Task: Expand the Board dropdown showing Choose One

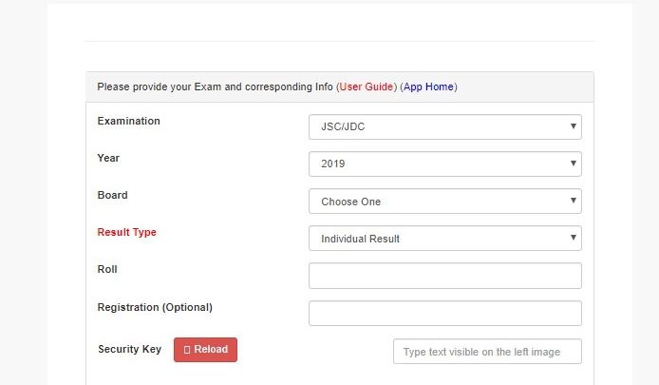Action: click(445, 202)
